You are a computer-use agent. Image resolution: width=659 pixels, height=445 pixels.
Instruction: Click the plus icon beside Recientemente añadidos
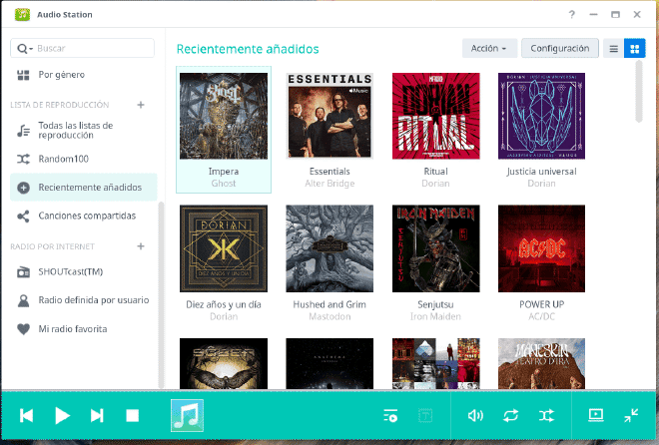coord(23,188)
